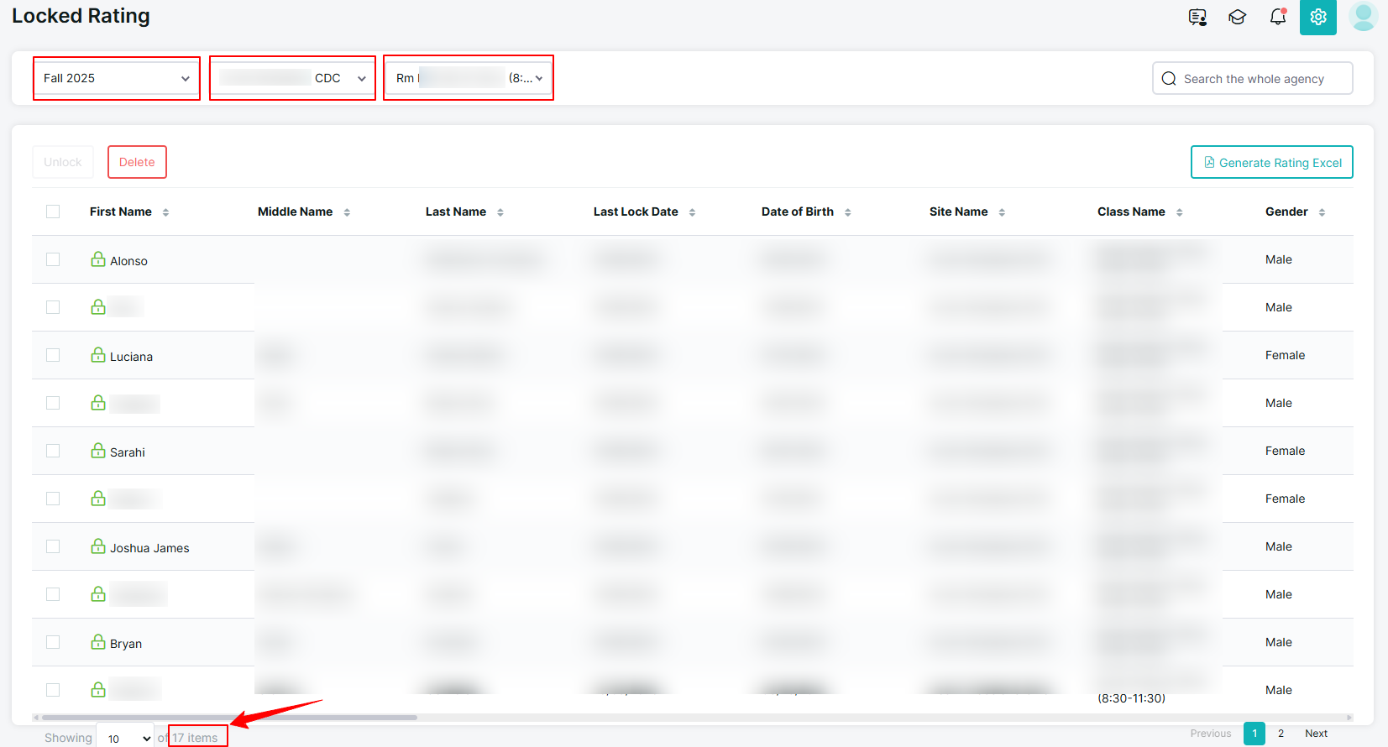Click the lock icon beside Luciana
Image resolution: width=1388 pixels, height=747 pixels.
coord(98,355)
